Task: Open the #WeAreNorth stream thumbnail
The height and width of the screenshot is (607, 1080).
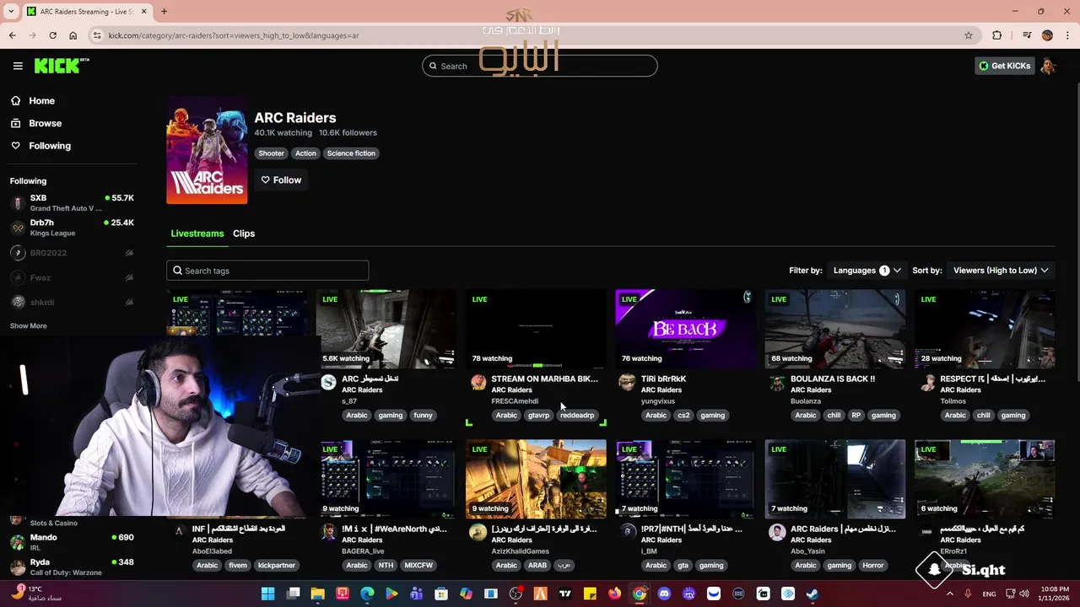Action: point(388,479)
